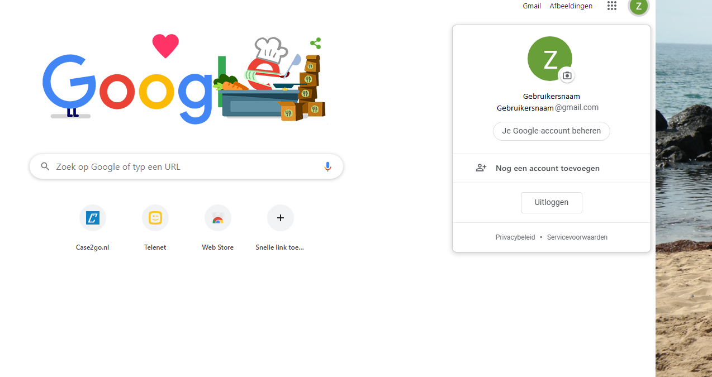Image resolution: width=712 pixels, height=377 pixels.
Task: Select Nog een account toevoegen
Action: point(552,168)
